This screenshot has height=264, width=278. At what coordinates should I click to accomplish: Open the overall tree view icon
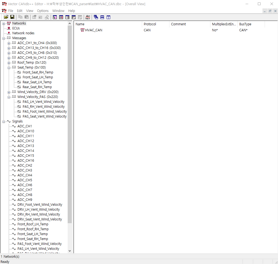[x=55, y=17]
